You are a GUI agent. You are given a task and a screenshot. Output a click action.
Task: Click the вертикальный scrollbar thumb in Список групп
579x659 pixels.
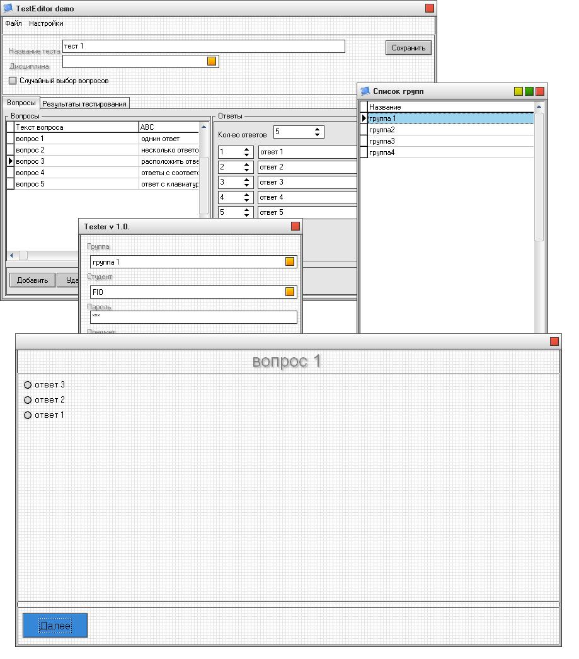539,177
